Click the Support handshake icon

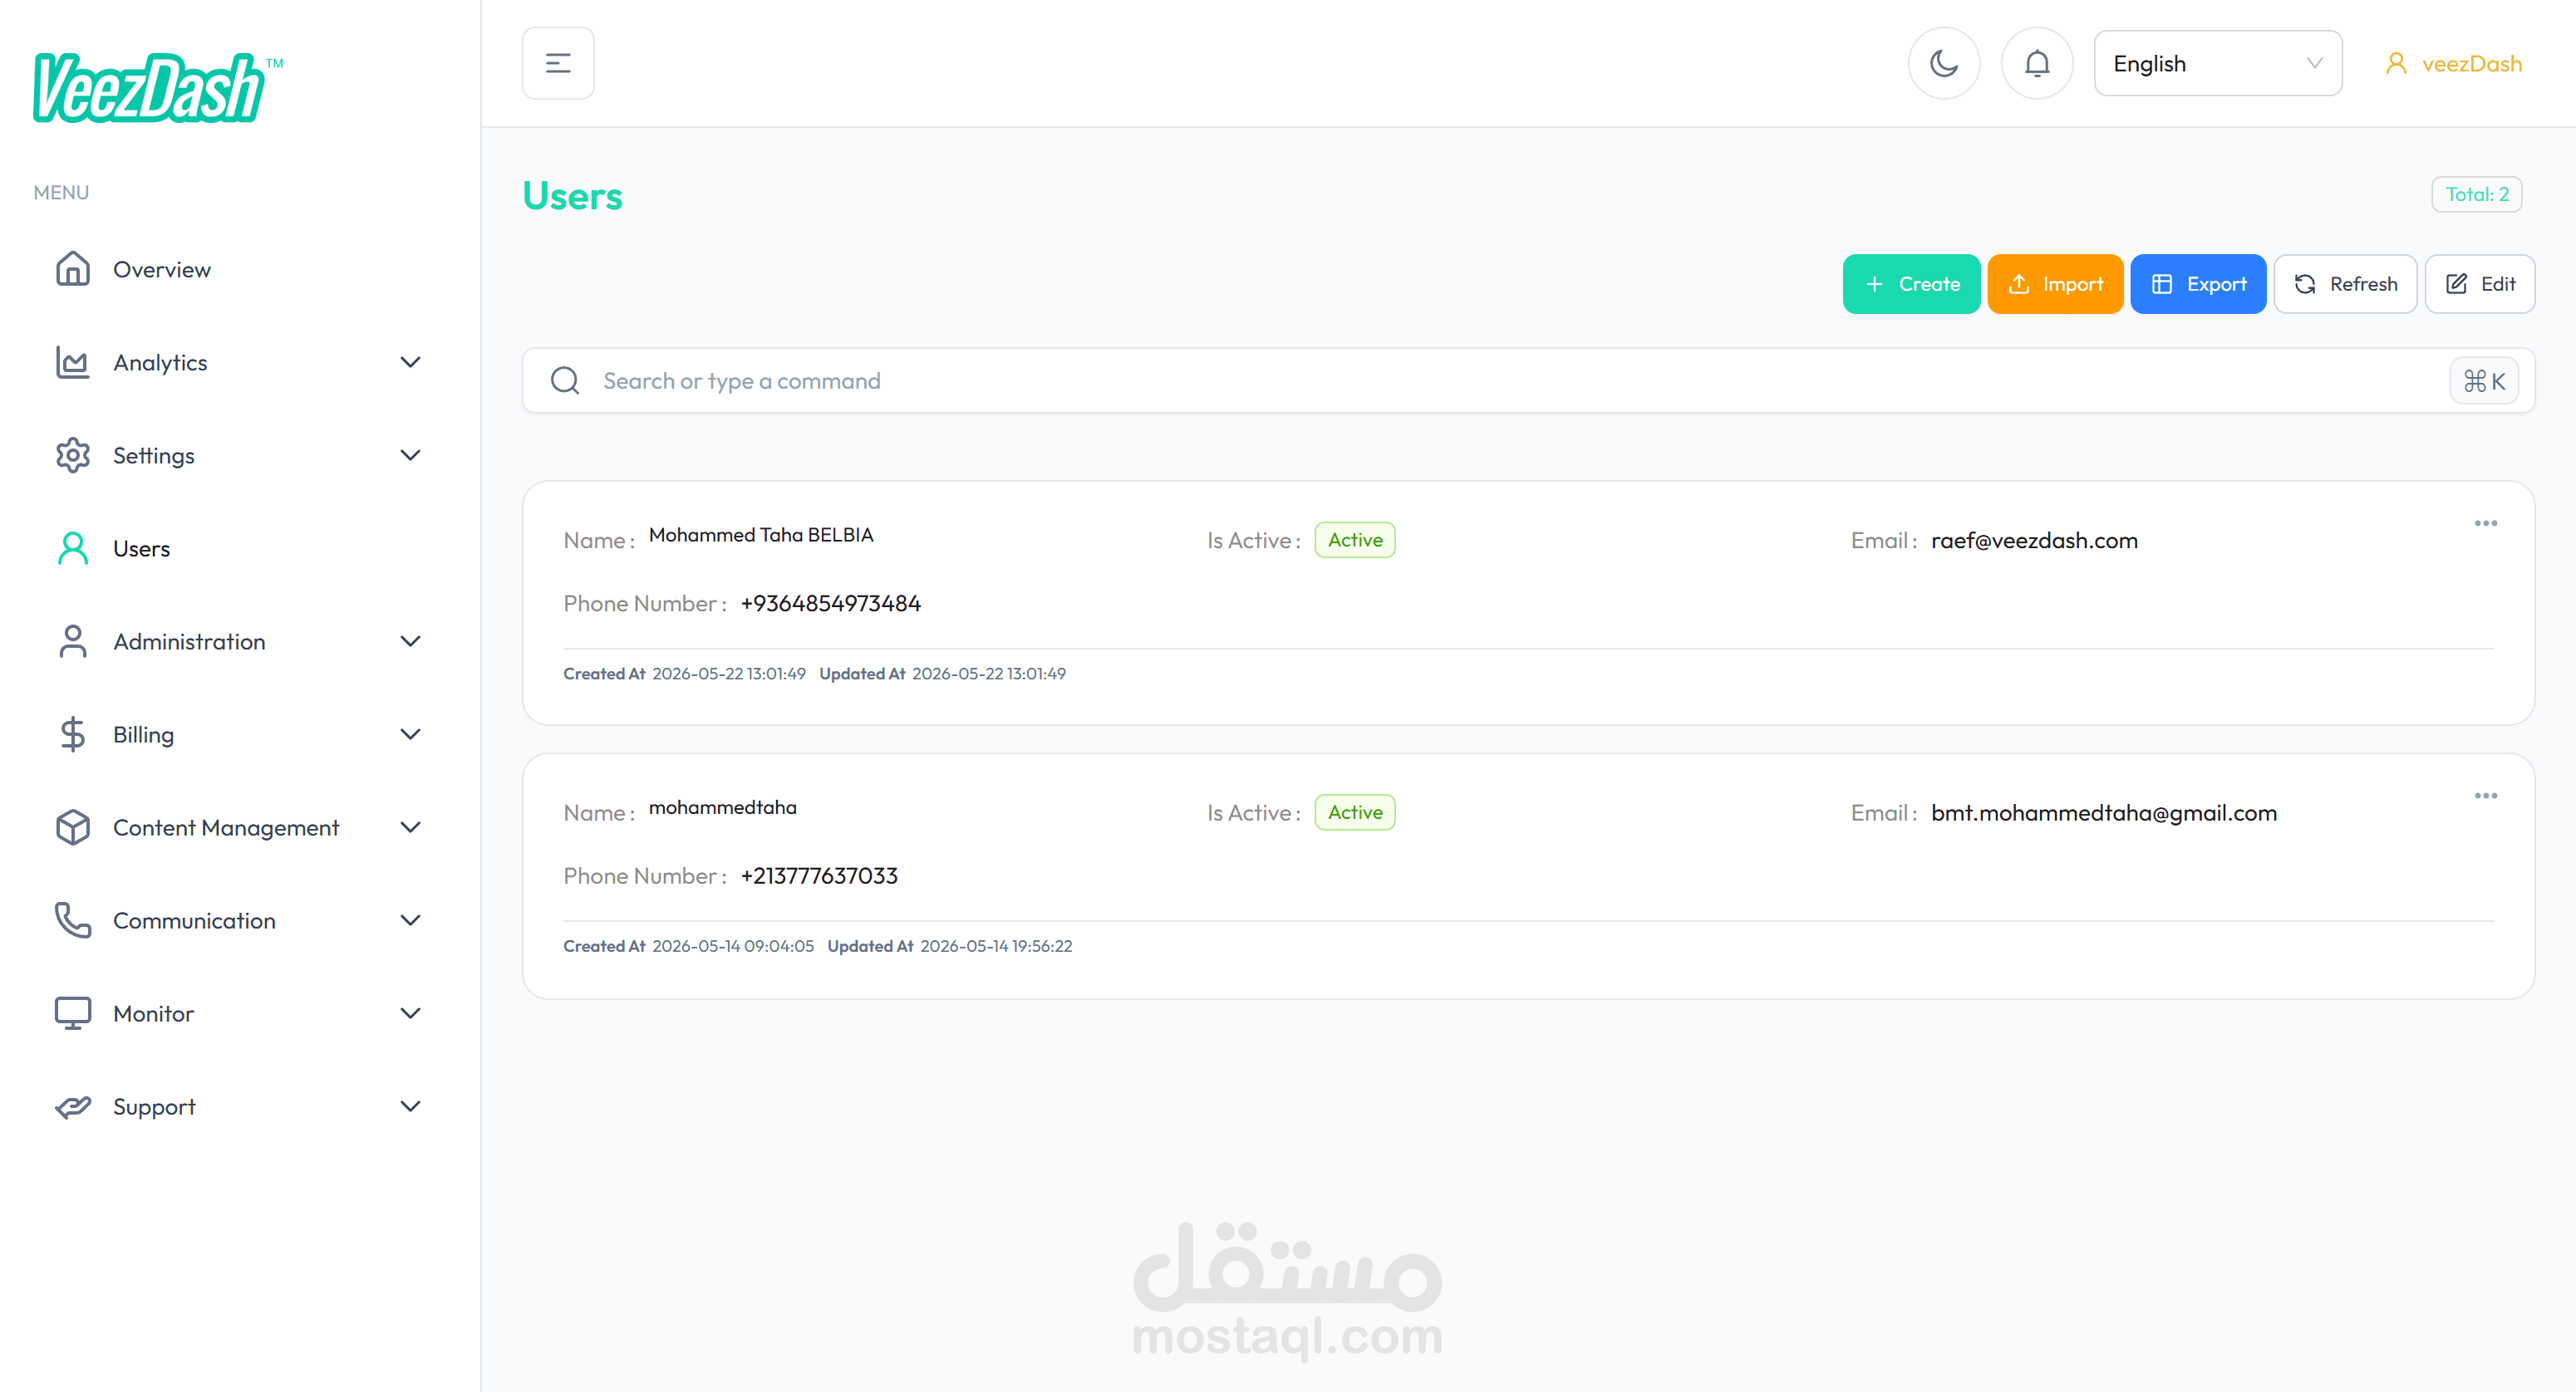pos(73,1105)
